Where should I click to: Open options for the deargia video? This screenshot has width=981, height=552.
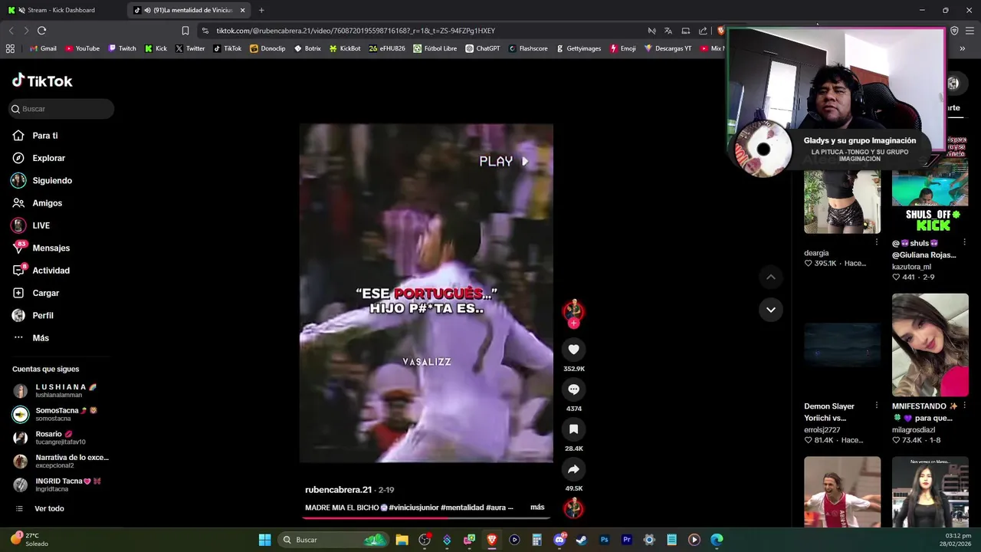click(x=877, y=242)
